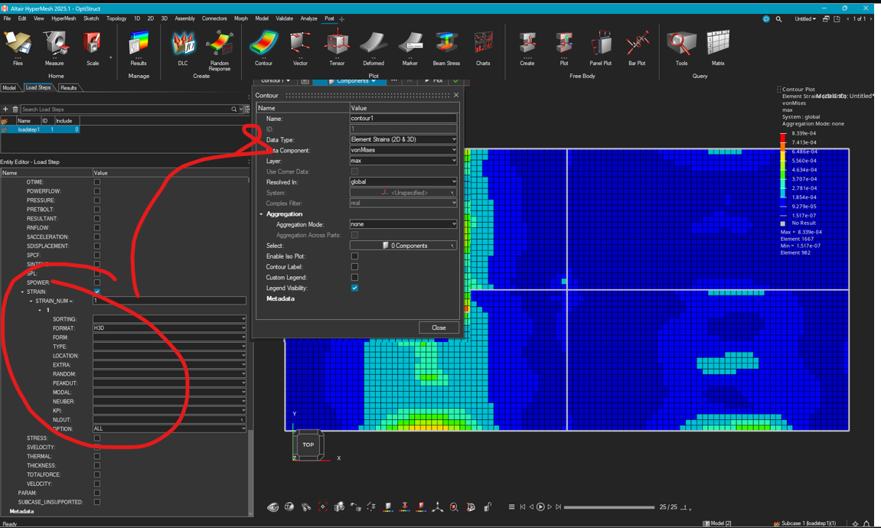Open the Files tool in ribbon
Screen dimensions: 881x528
[18, 48]
